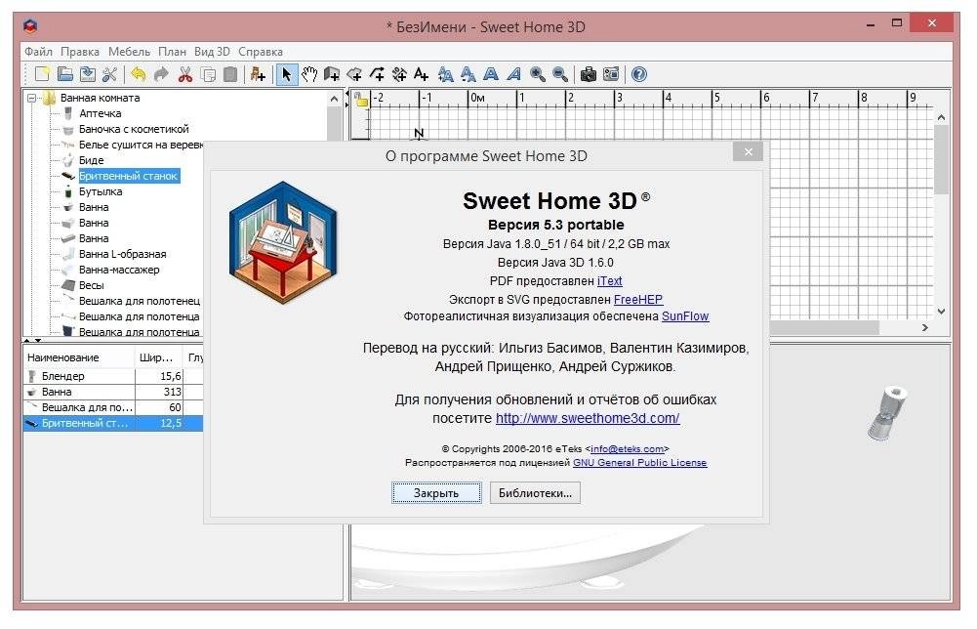Screen dimensions: 977x629
Task: Select Биде in the catalog tree
Action: pos(91,160)
